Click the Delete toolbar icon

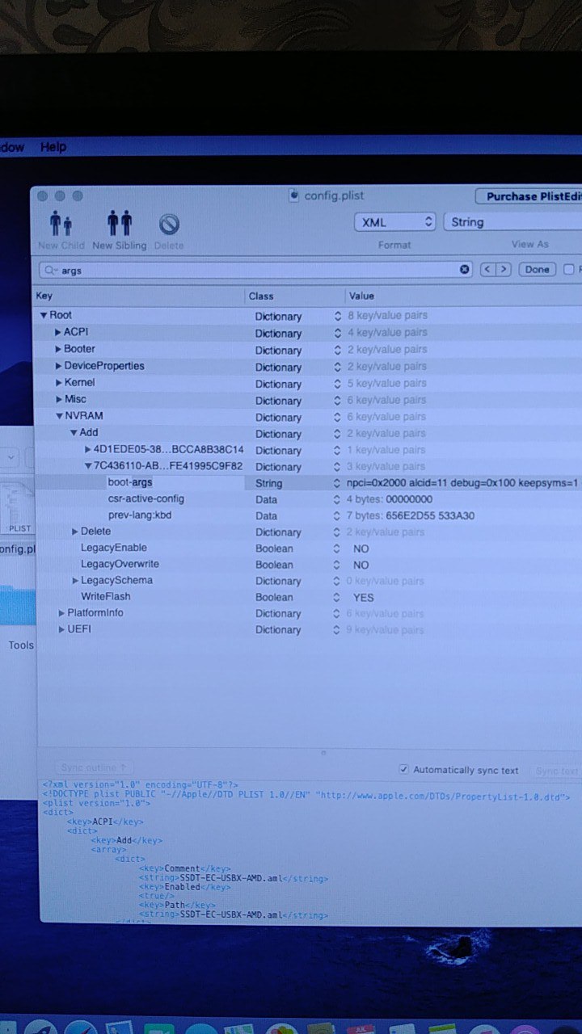pos(169,224)
